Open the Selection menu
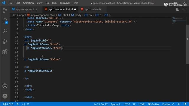 [x=28, y=3]
